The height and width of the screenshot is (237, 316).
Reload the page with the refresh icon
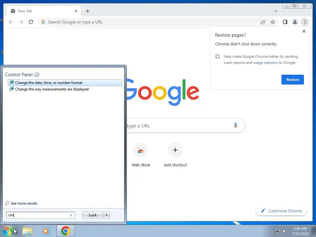pos(31,22)
